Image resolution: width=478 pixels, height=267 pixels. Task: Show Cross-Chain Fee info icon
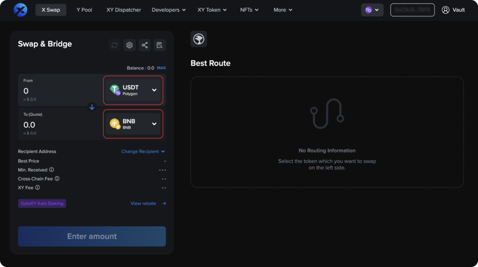[57, 178]
